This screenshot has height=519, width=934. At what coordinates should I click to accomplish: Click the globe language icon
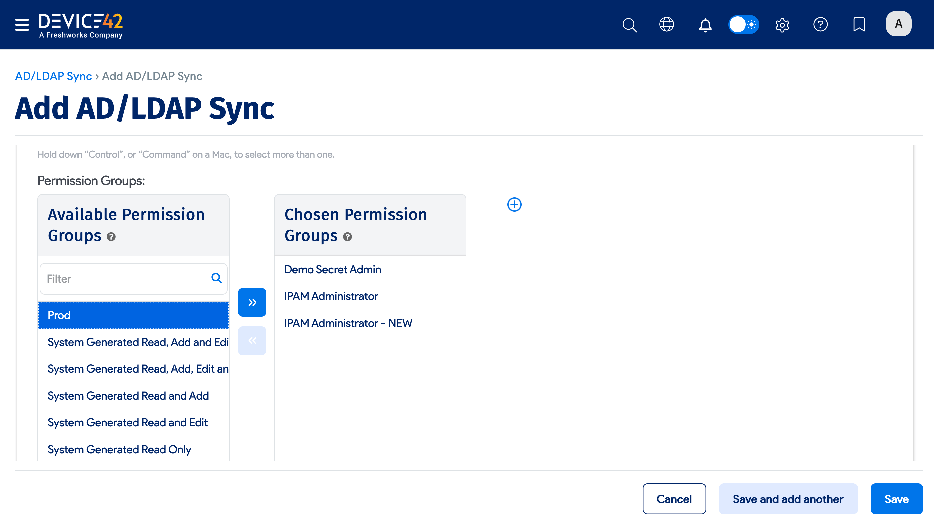coord(666,25)
